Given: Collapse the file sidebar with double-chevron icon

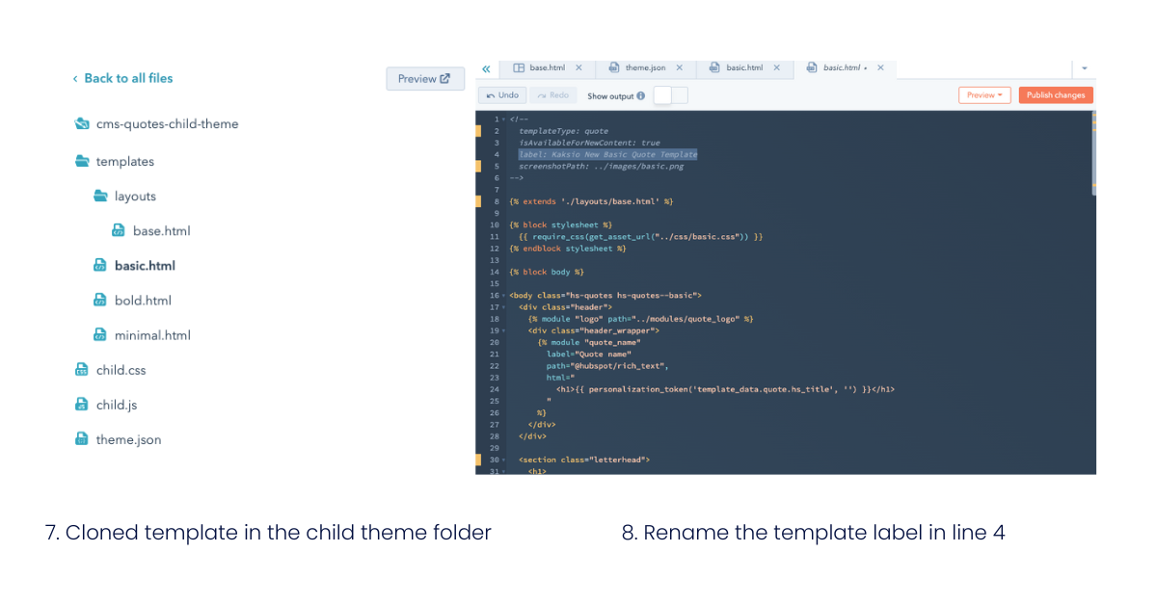Looking at the screenshot, I should (x=486, y=68).
